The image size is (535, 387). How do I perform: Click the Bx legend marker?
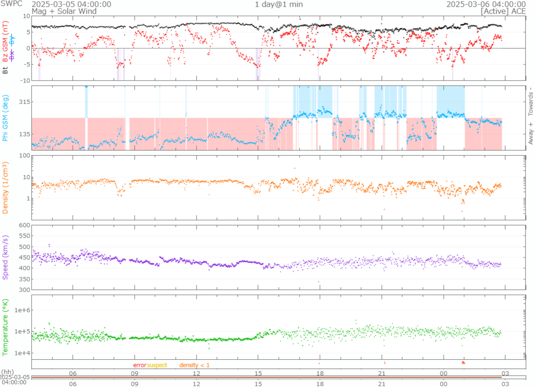(13, 55)
